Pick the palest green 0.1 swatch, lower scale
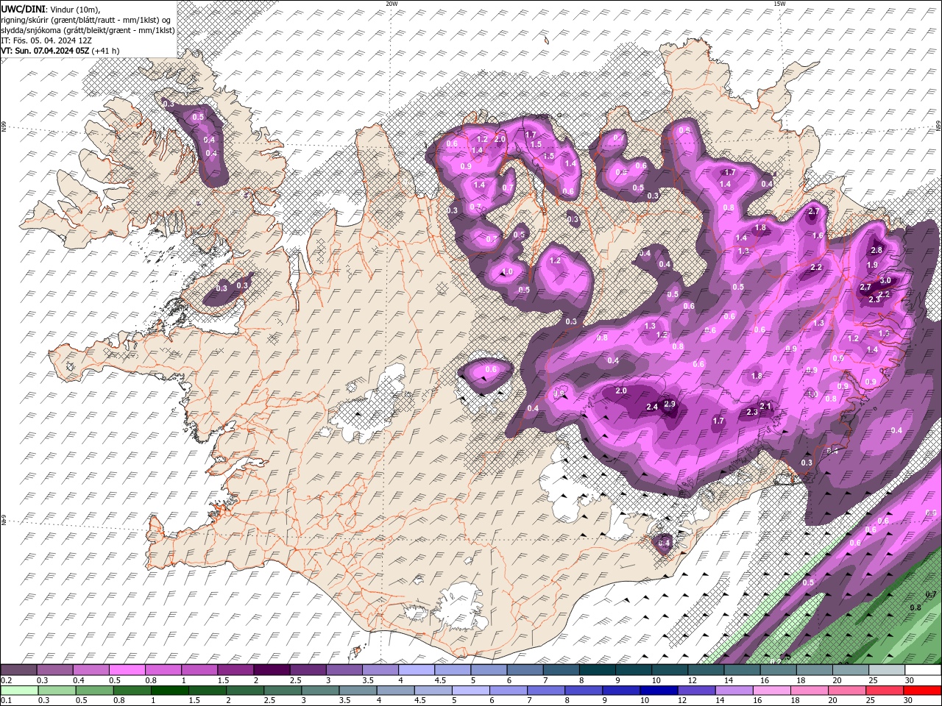This screenshot has height=706, width=942. click(19, 691)
